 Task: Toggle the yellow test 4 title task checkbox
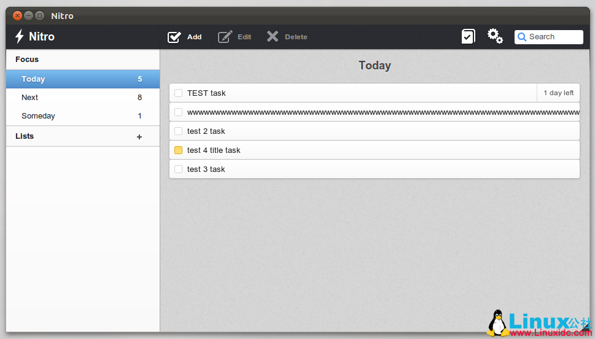pyautogui.click(x=179, y=150)
